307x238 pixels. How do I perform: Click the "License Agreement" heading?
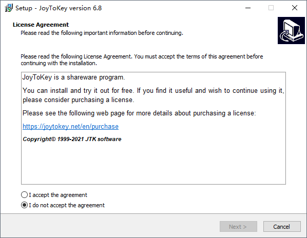click(x=41, y=25)
